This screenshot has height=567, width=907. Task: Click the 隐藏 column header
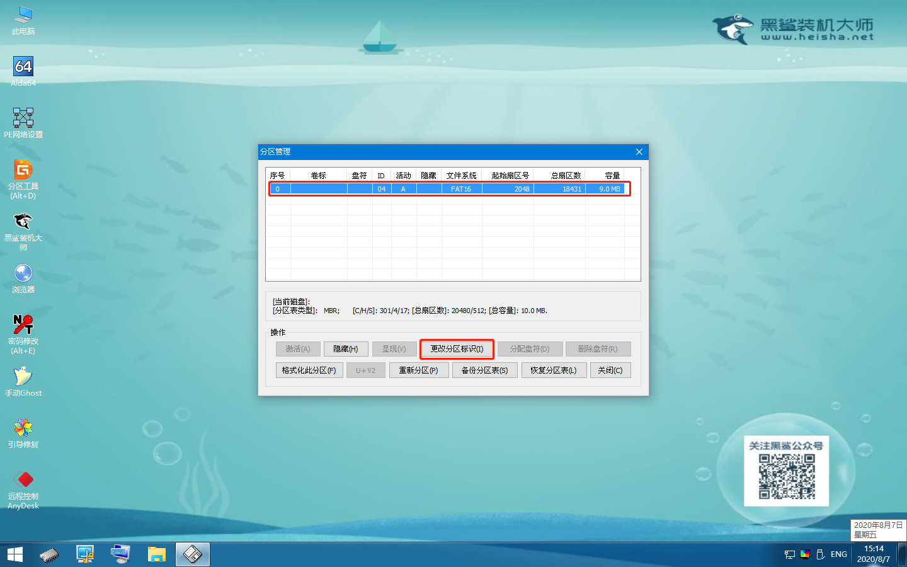pyautogui.click(x=429, y=175)
